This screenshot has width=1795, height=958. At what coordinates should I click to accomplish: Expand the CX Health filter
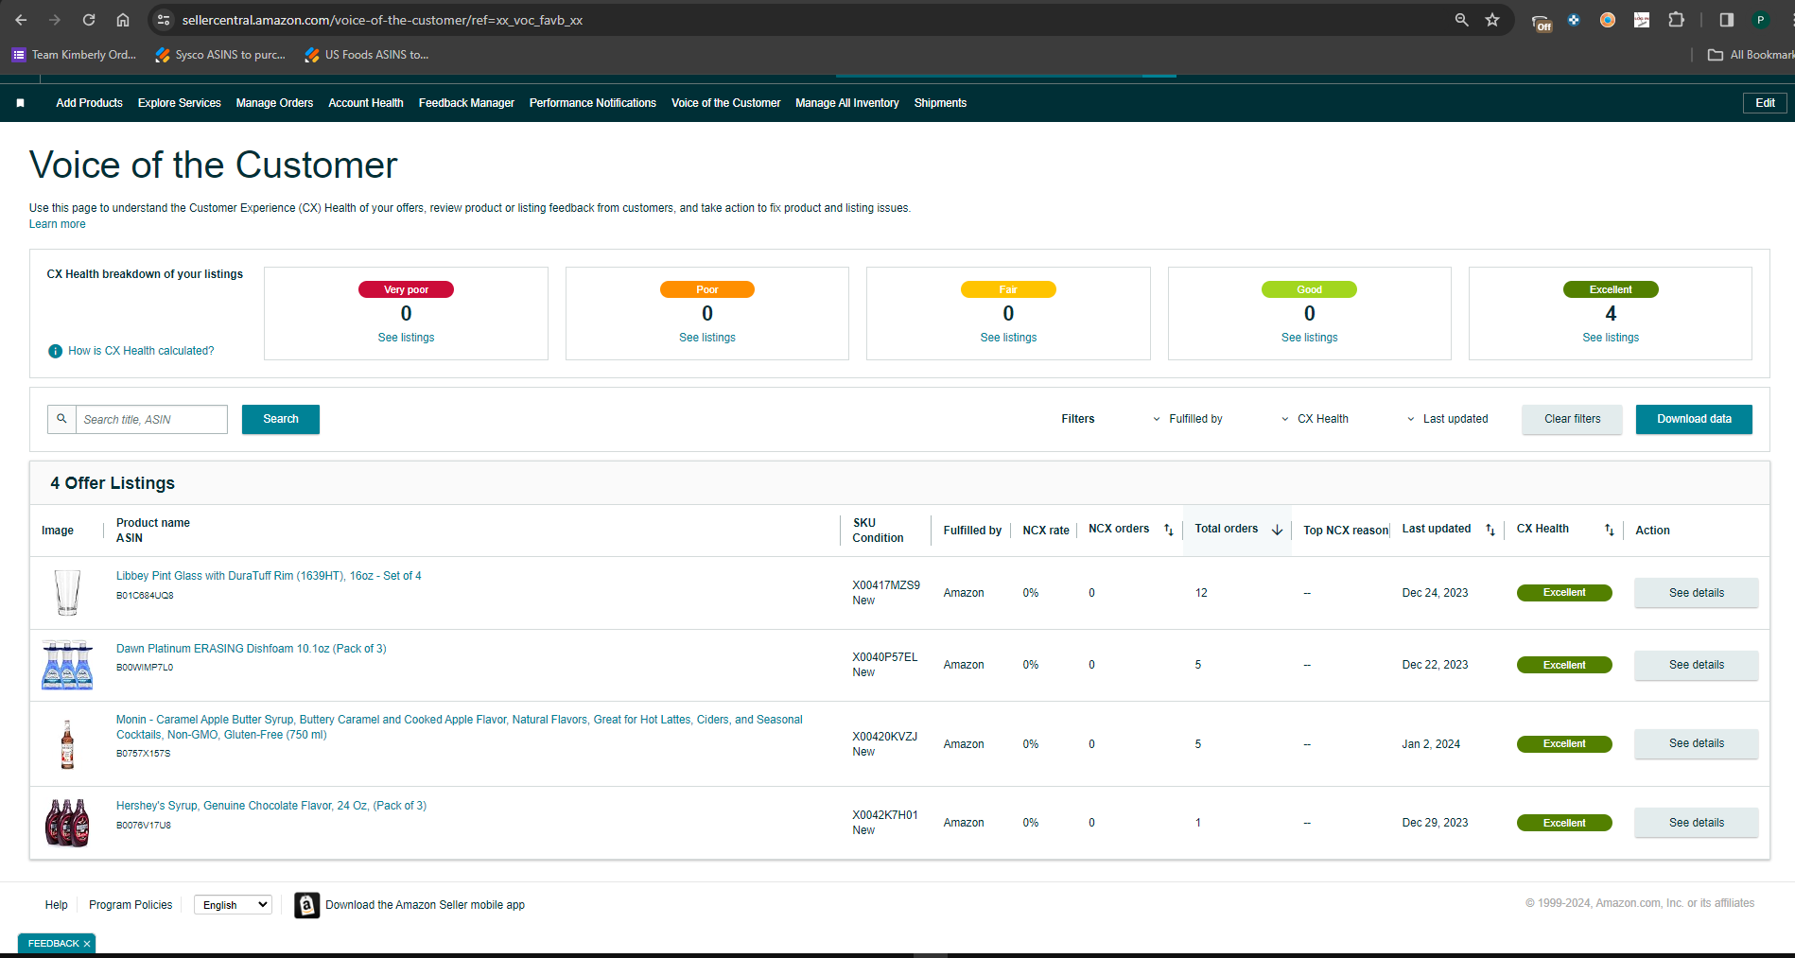coord(1315,419)
